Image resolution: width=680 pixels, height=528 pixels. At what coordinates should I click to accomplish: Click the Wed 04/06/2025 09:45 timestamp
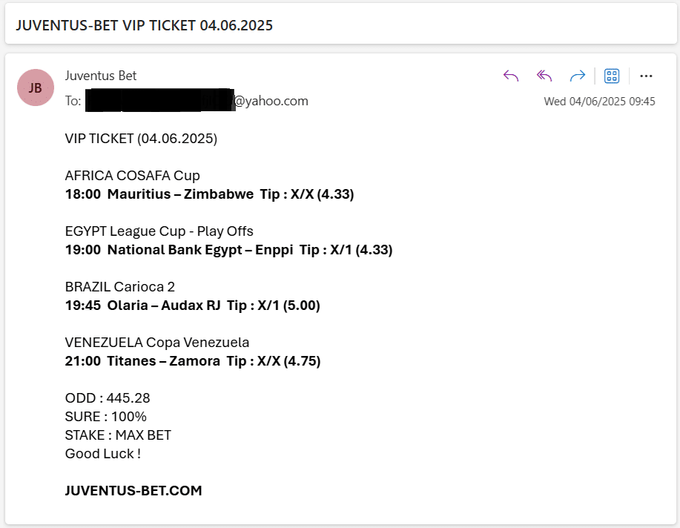[599, 102]
